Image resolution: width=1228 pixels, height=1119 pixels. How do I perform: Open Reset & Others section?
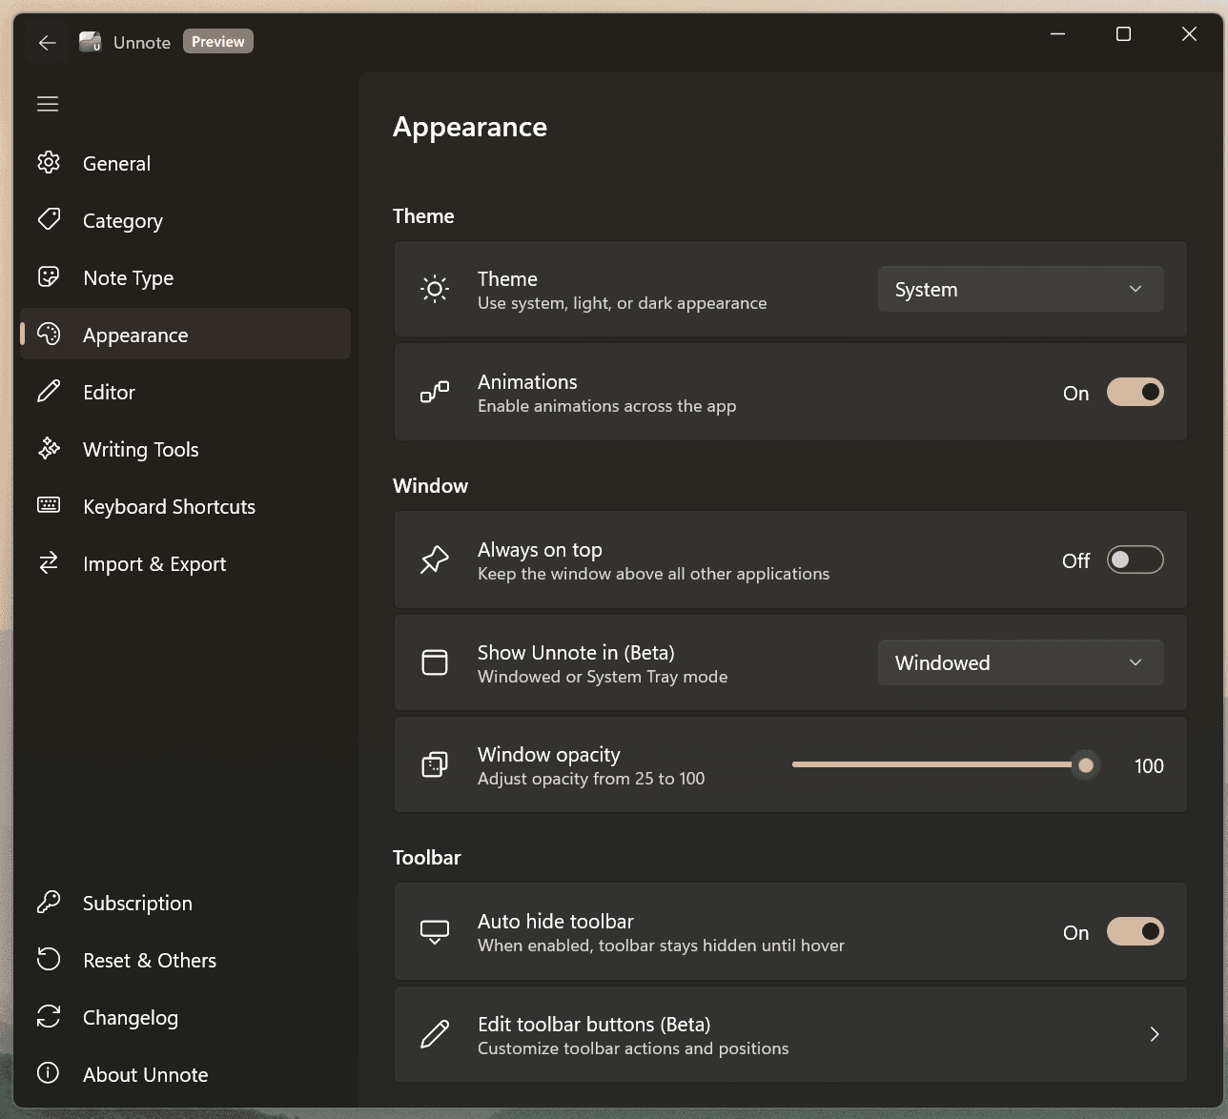(150, 961)
